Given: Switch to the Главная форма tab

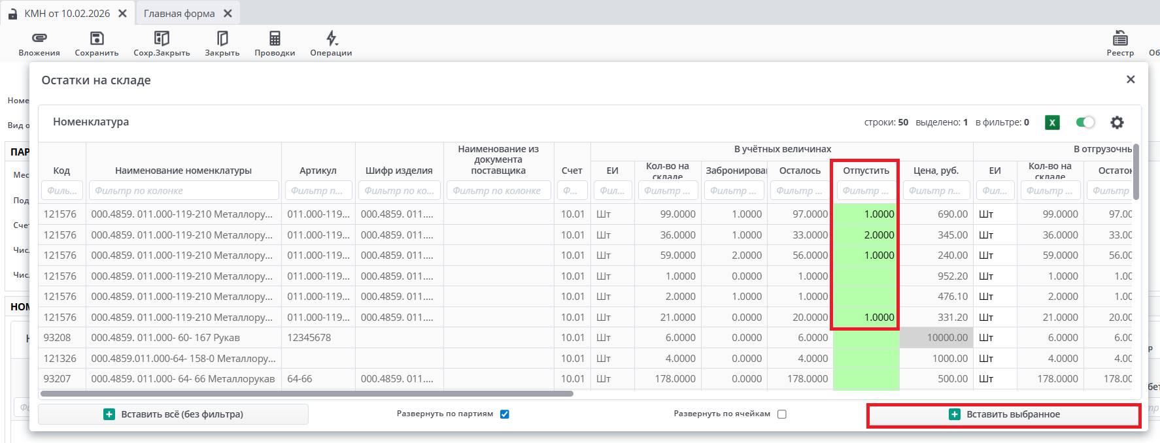Looking at the screenshot, I should (179, 14).
